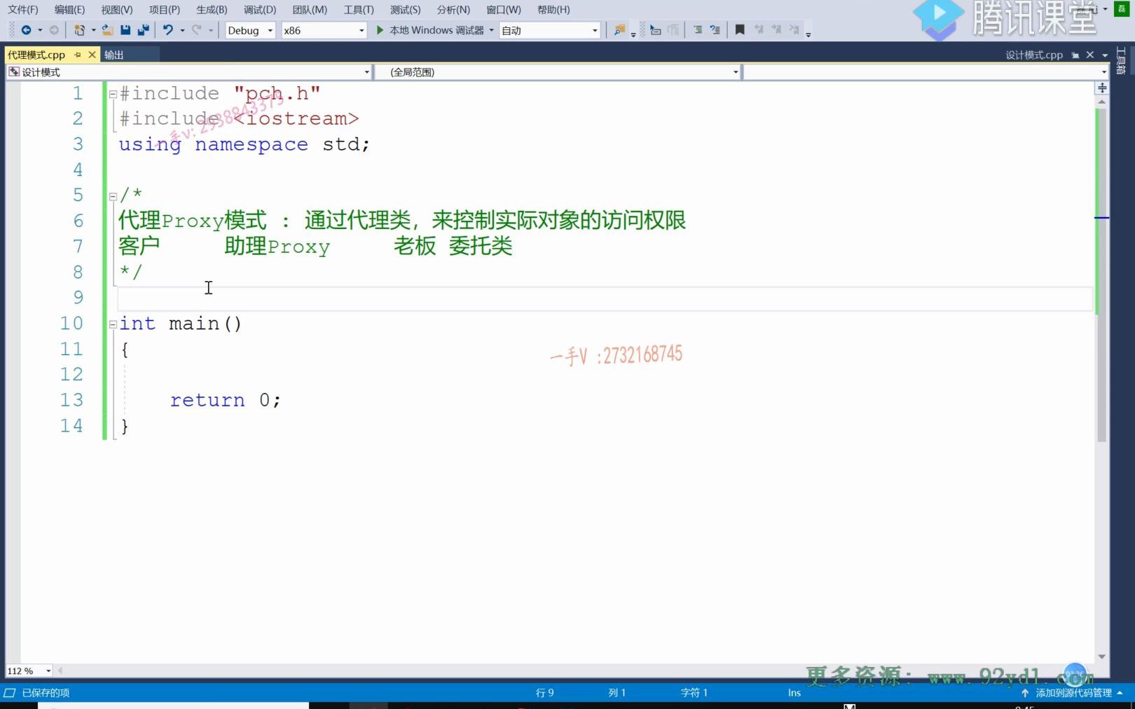Open the 视图(V) menu

click(117, 10)
